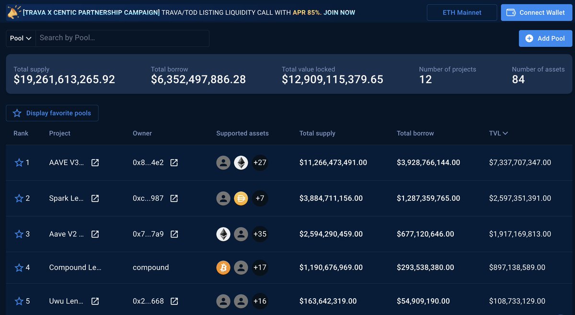Open Spark Lend project external link icon
575x315 pixels.
tap(95, 198)
